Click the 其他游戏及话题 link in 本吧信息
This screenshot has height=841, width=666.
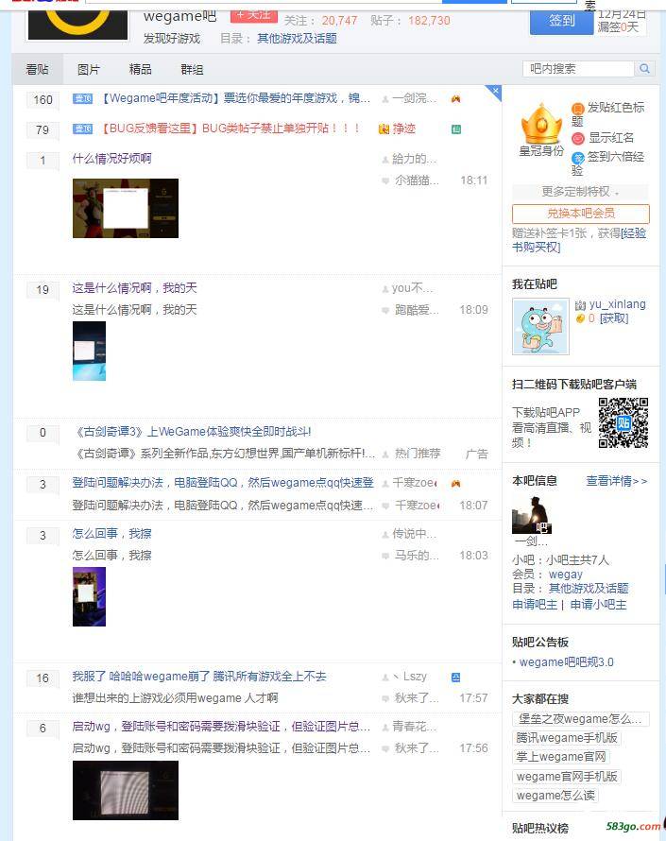point(589,589)
